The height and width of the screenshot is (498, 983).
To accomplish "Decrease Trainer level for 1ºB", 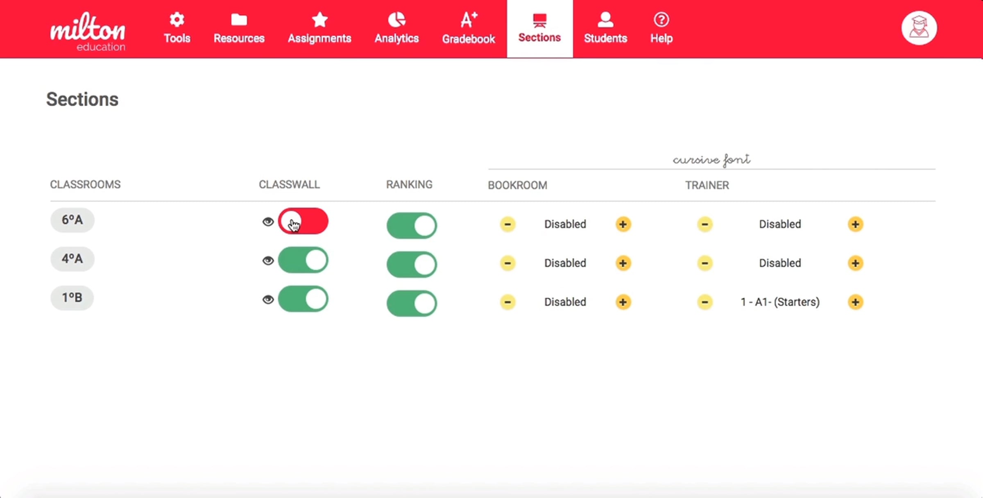I will click(704, 302).
